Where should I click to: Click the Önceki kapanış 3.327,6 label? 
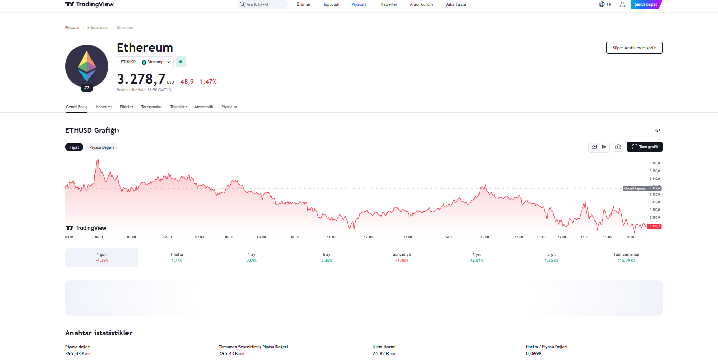click(642, 188)
